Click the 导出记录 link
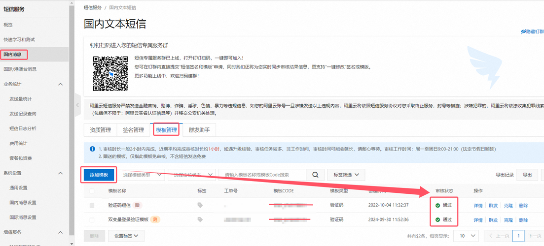This screenshot has width=544, height=246. [505, 175]
